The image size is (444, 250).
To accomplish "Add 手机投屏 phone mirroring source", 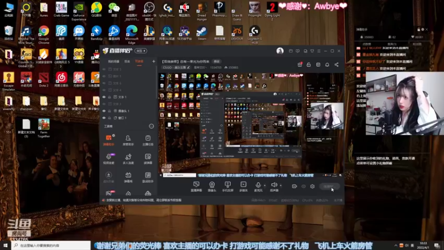I will (x=228, y=187).
